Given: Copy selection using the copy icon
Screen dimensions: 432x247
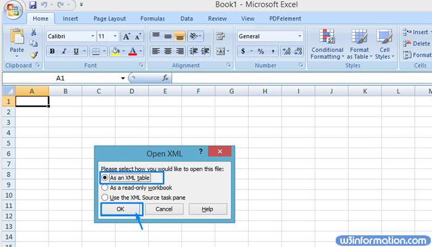Looking at the screenshot, I should pyautogui.click(x=33, y=44).
